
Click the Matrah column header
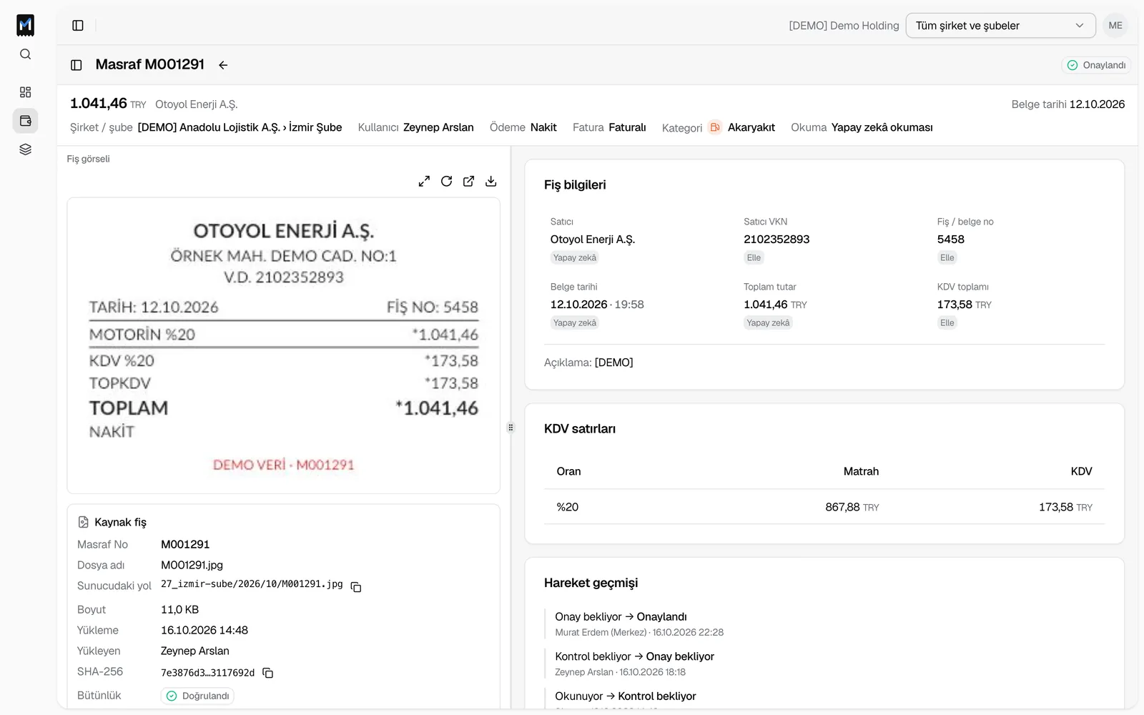[861, 471]
